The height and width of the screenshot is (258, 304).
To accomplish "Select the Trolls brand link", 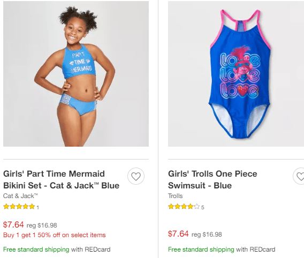I will coord(175,196).
